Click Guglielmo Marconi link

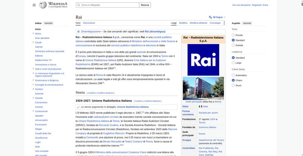pyautogui.click(x=114, y=133)
